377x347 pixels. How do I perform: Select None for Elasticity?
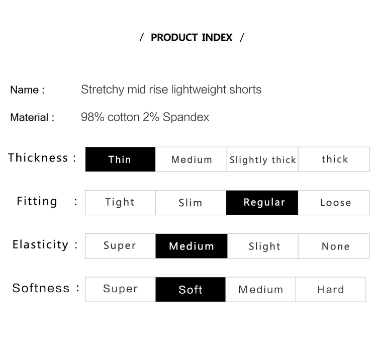334,246
